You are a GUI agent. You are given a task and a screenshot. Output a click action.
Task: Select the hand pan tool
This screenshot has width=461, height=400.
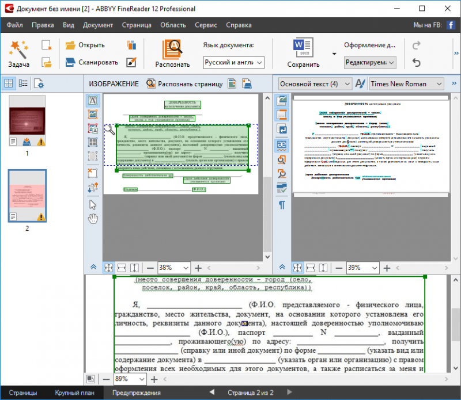pos(93,219)
